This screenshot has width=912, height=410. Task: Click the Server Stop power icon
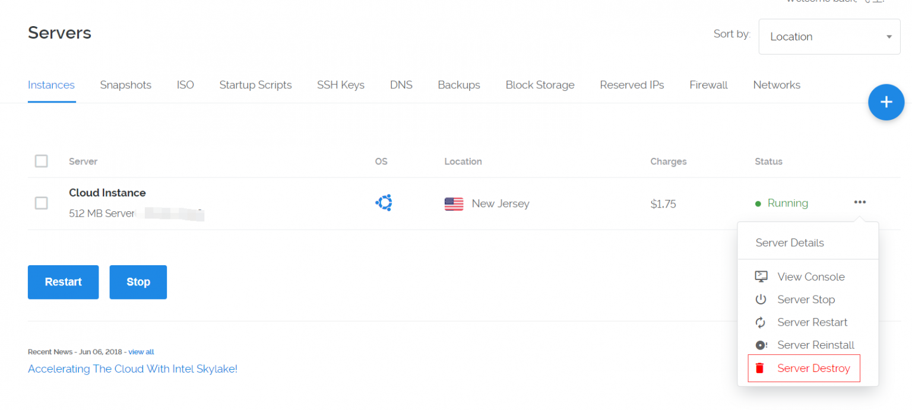point(761,300)
